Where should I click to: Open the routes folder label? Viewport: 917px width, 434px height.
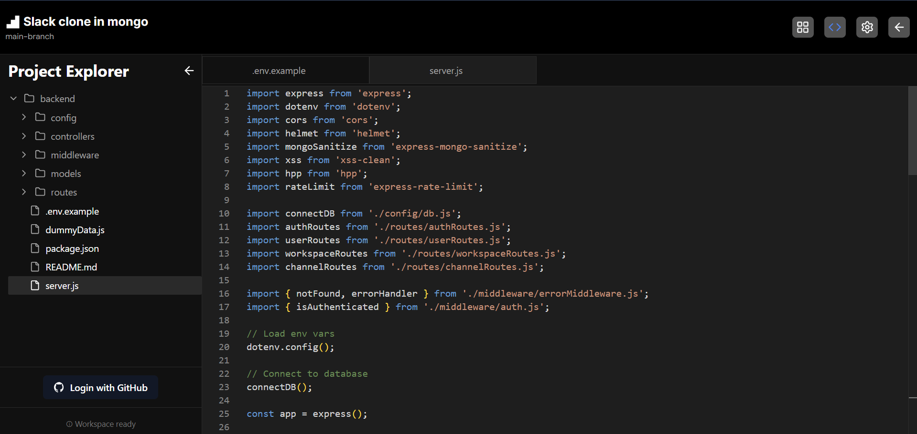tap(64, 192)
